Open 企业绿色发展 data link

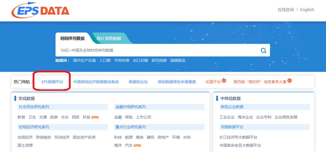(x=286, y=117)
